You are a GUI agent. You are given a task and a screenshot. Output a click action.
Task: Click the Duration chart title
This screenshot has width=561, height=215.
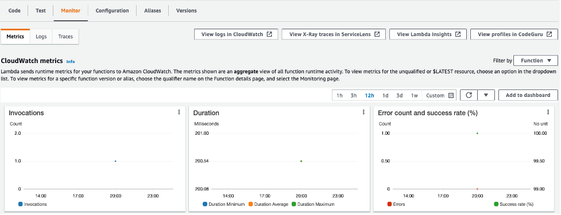206,113
